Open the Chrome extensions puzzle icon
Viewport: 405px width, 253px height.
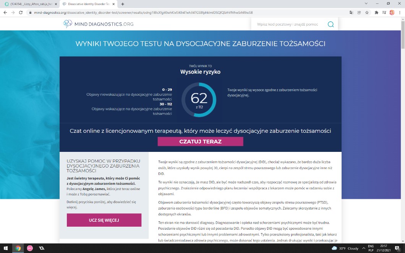coord(376,12)
